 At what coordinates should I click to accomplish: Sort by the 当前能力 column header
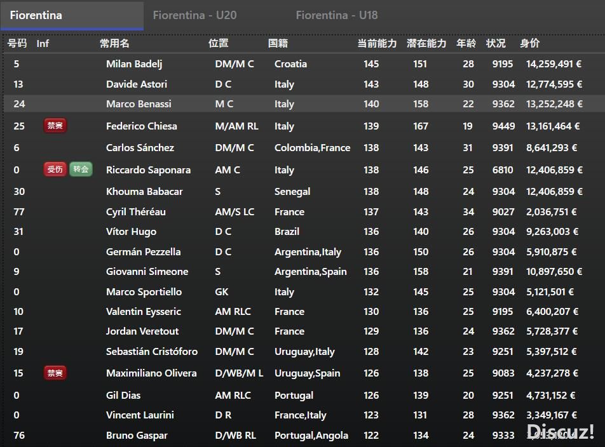(377, 43)
